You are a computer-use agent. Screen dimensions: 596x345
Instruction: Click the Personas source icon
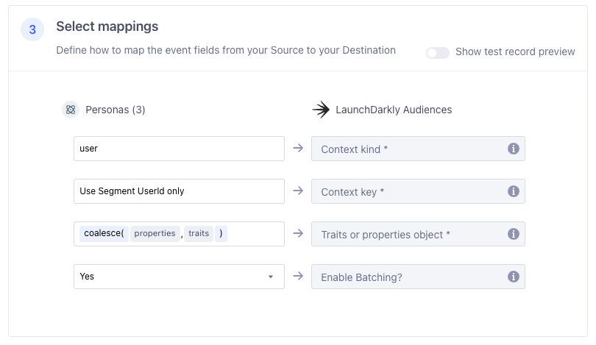[x=71, y=110]
